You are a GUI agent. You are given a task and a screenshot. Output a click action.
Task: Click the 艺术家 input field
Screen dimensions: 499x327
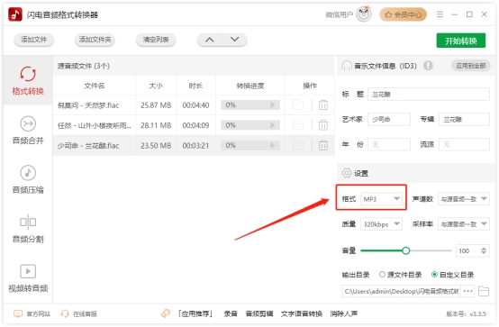(x=389, y=120)
